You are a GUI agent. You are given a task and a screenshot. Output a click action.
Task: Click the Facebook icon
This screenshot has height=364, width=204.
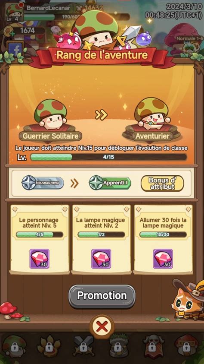pyautogui.click(x=15, y=50)
